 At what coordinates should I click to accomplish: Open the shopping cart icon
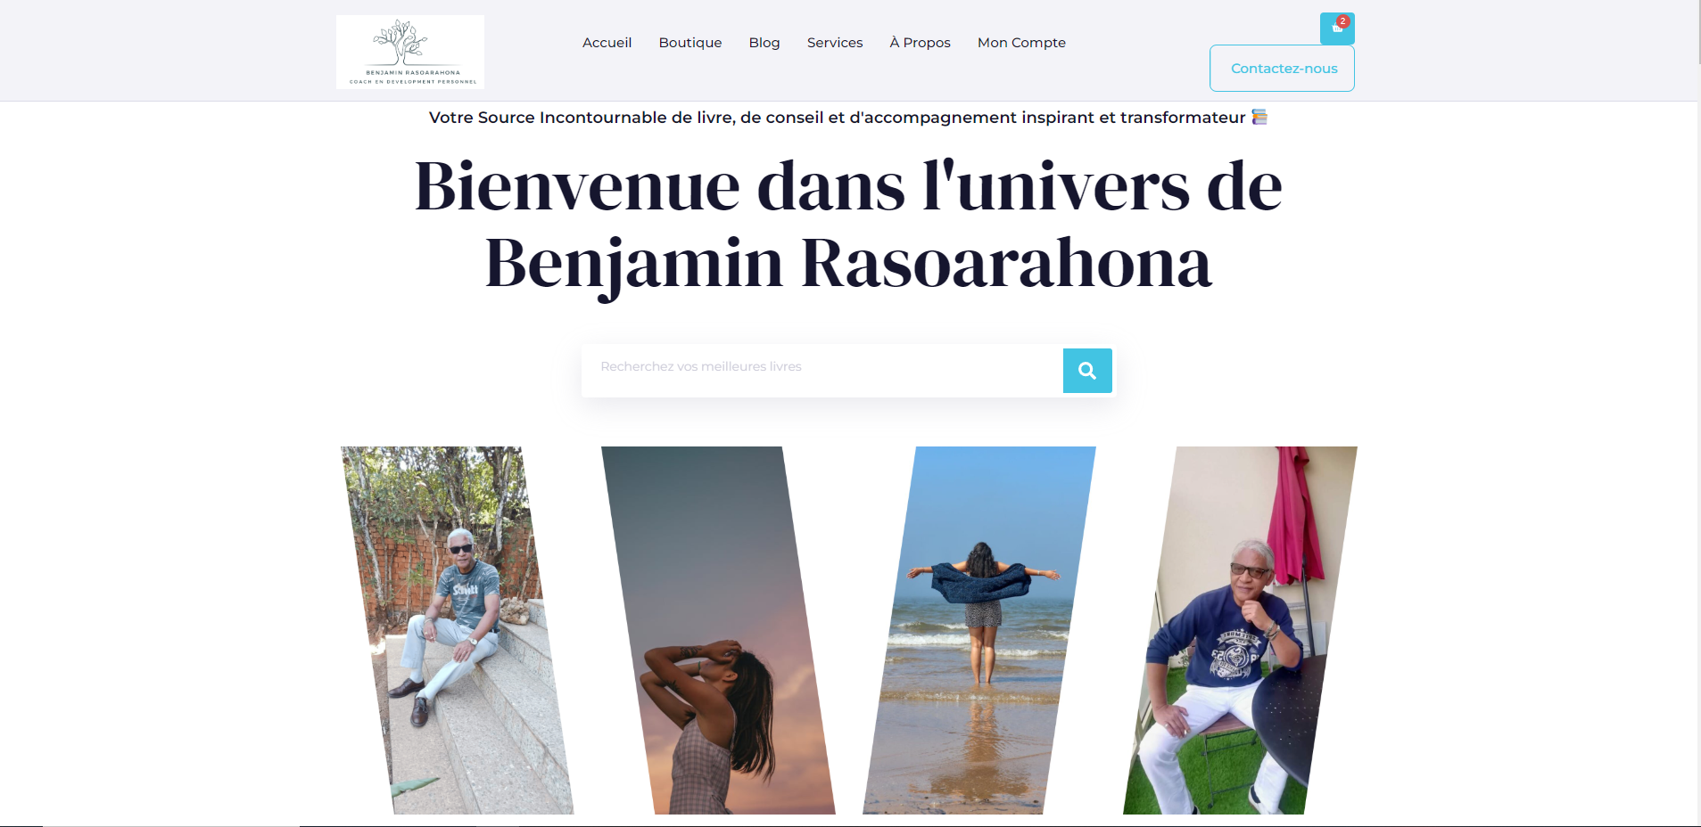pyautogui.click(x=1336, y=29)
